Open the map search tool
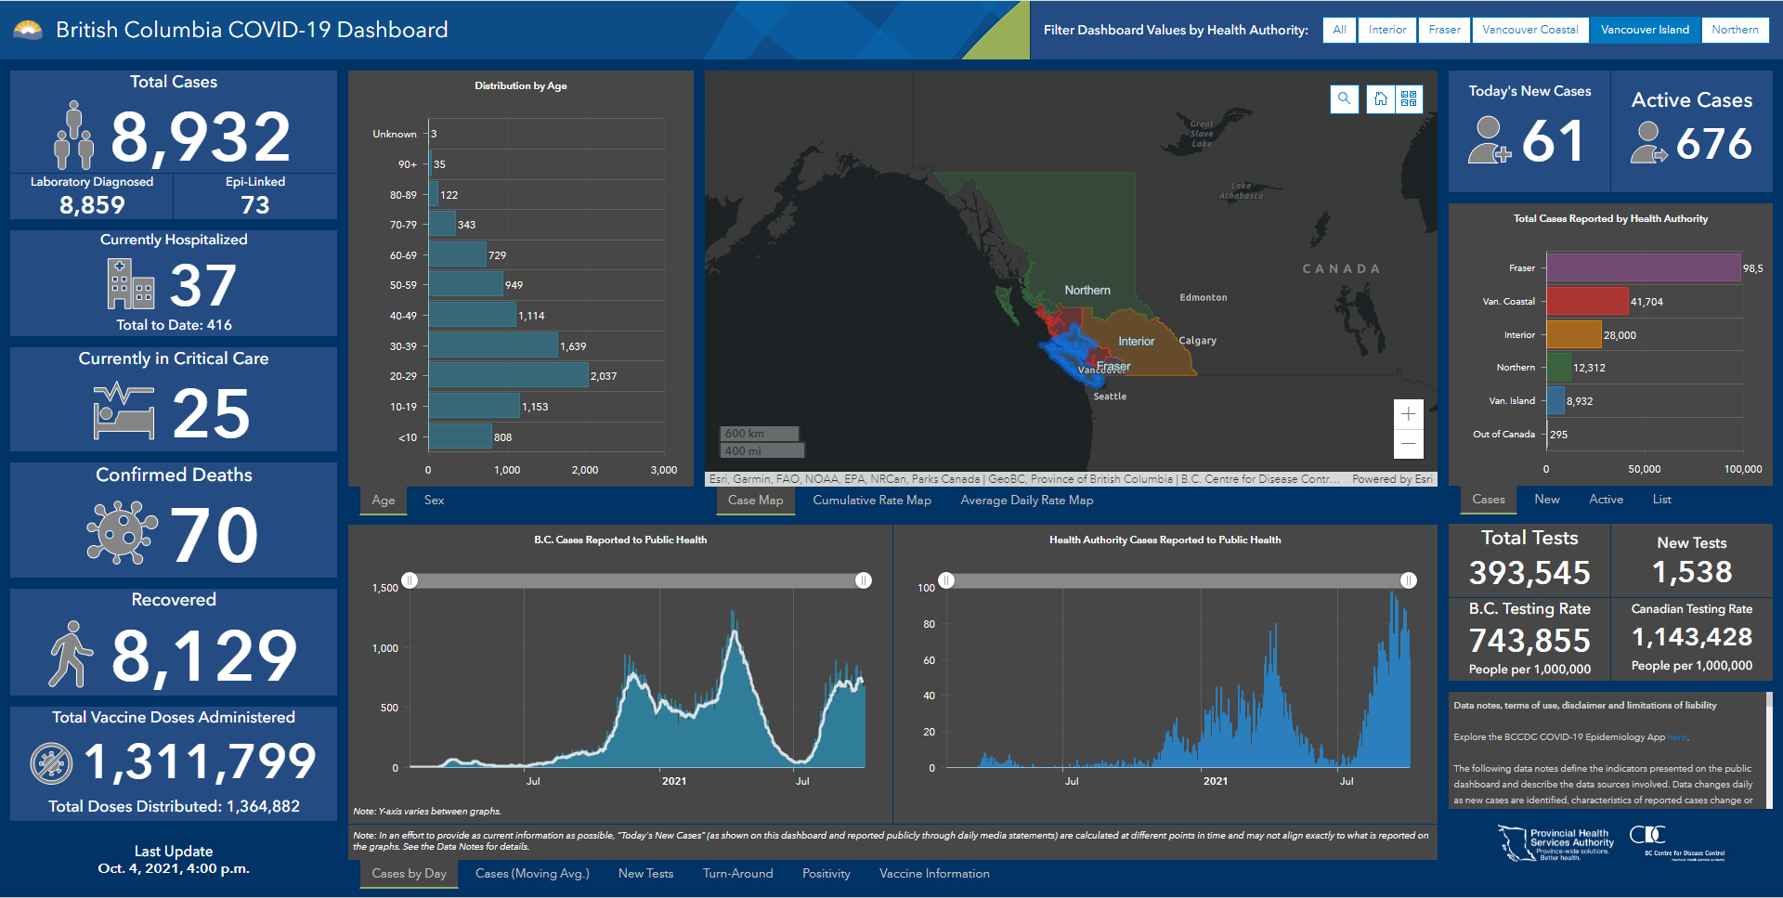Viewport: 1783px width, 898px height. point(1344,99)
